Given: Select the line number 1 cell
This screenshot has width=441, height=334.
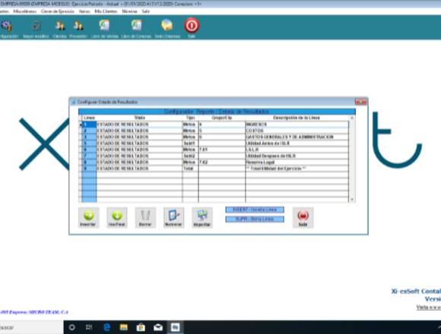Looking at the screenshot, I should click(x=90, y=124).
